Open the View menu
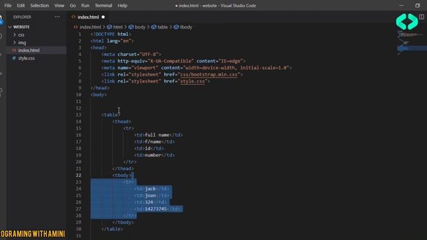The width and height of the screenshot is (427, 240). point(59,5)
